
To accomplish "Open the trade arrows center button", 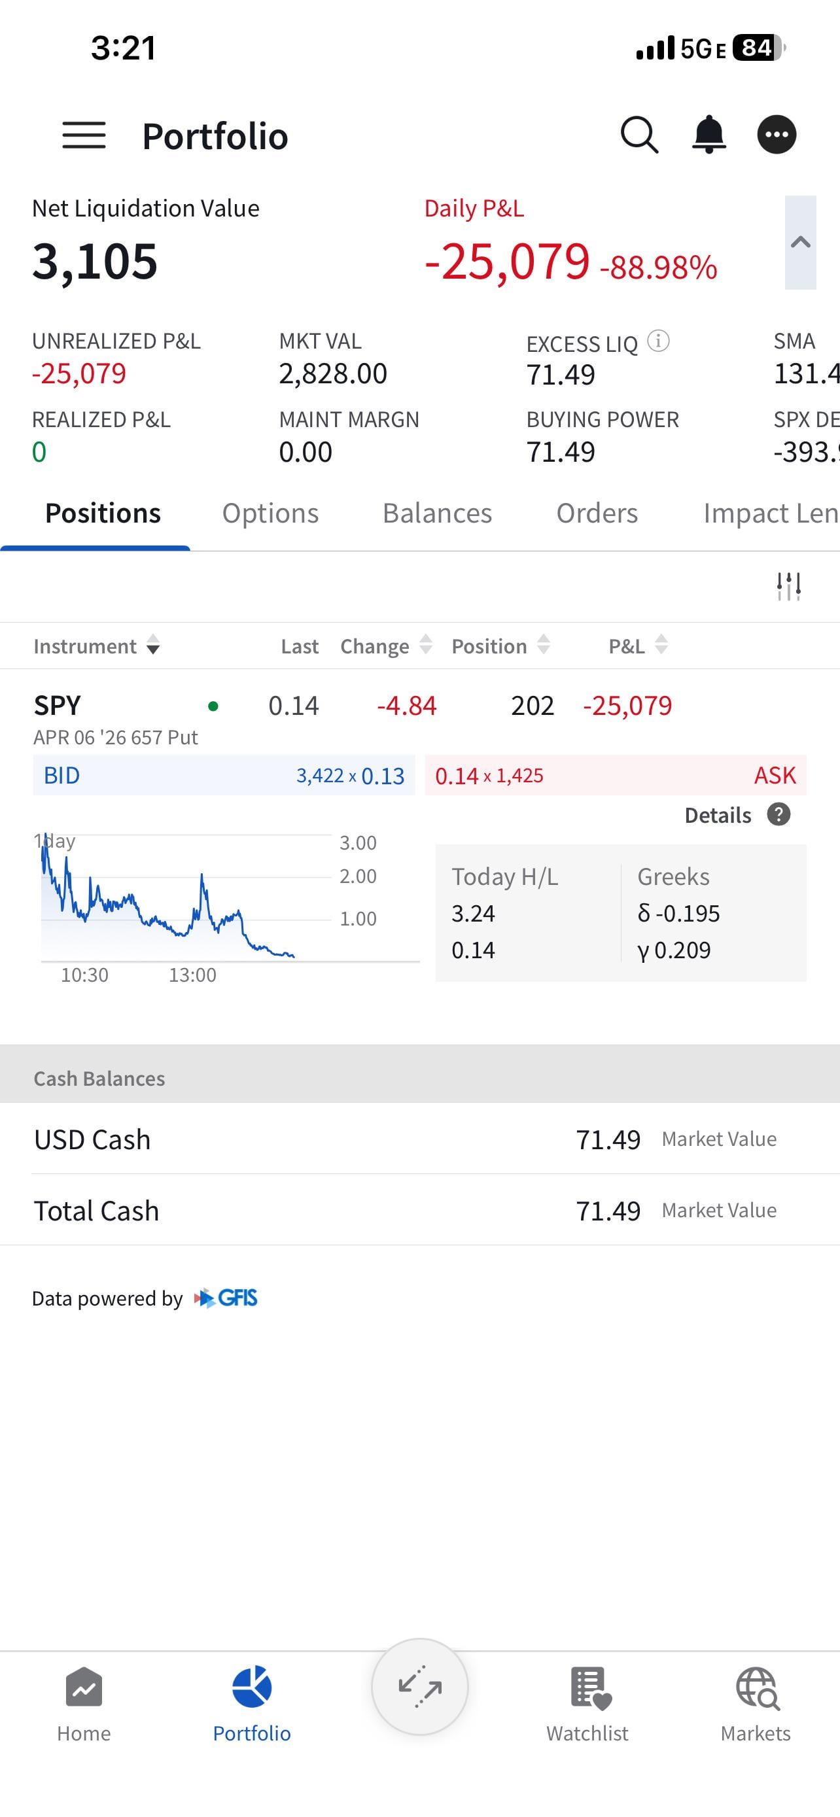I will 421,1686.
